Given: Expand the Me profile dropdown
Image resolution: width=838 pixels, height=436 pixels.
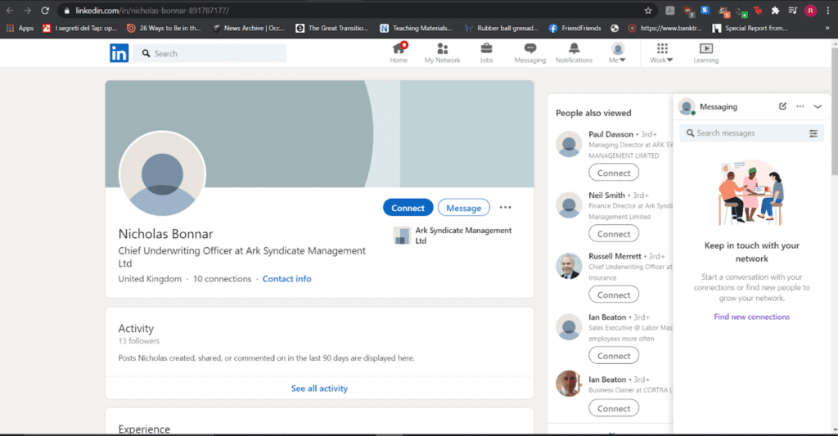Looking at the screenshot, I should [617, 53].
